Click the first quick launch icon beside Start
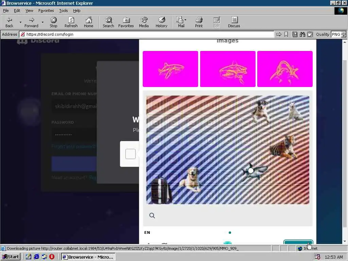Image resolution: width=348 pixels, height=261 pixels. tap(29, 257)
